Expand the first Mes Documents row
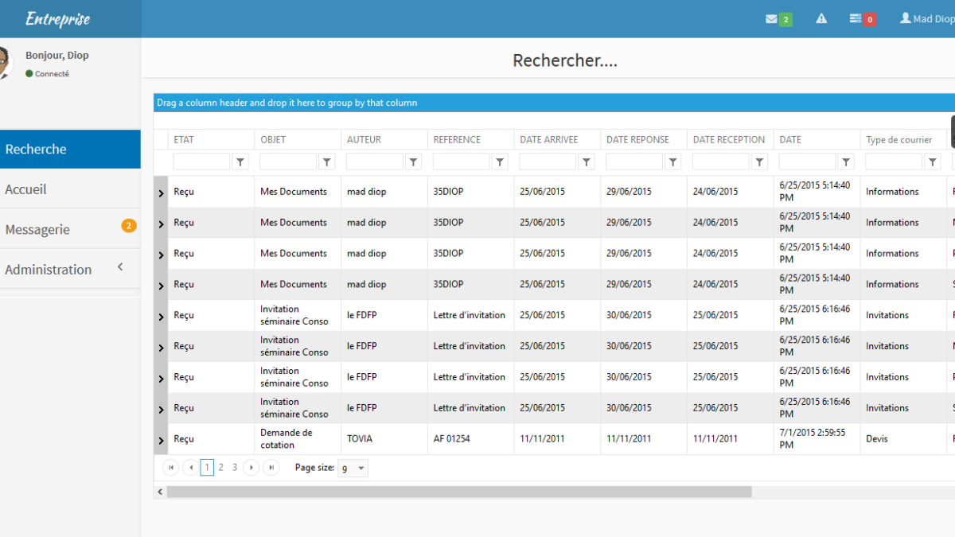 click(x=161, y=193)
